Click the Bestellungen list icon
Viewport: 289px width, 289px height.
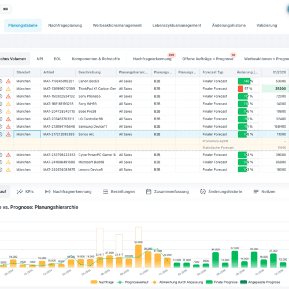point(105,191)
